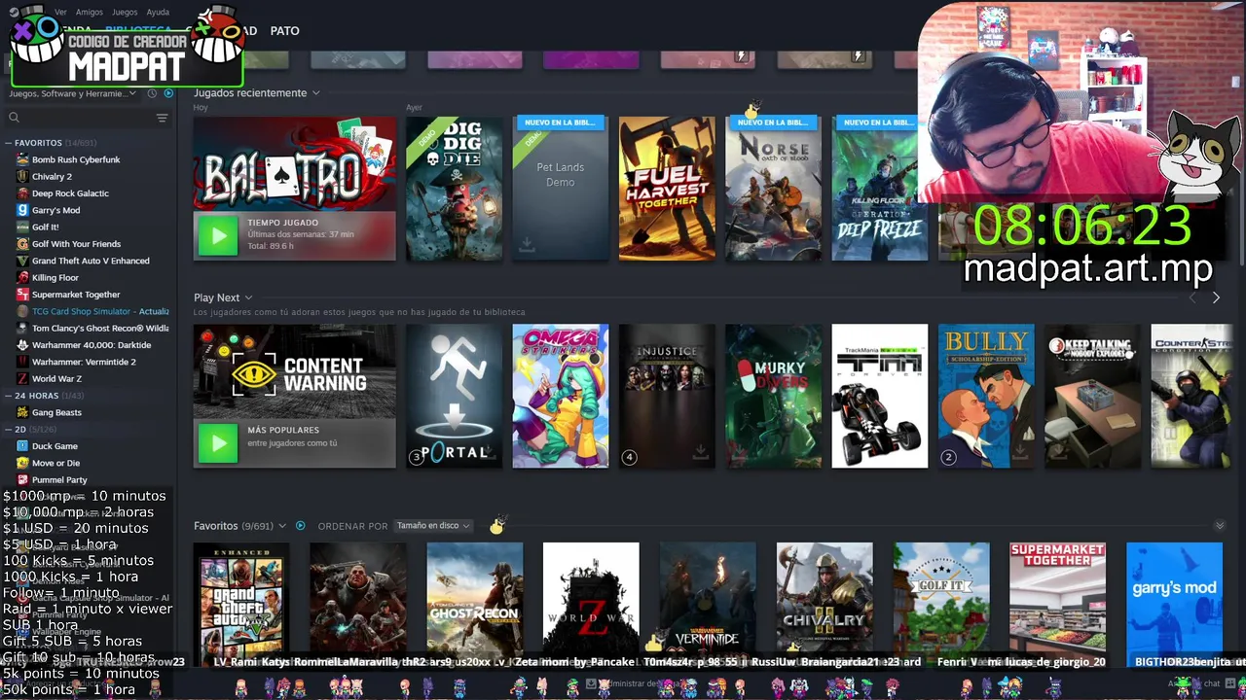
Task: Click the Grand Theft Auto V Enhanced icon
Action: pyautogui.click(x=22, y=261)
